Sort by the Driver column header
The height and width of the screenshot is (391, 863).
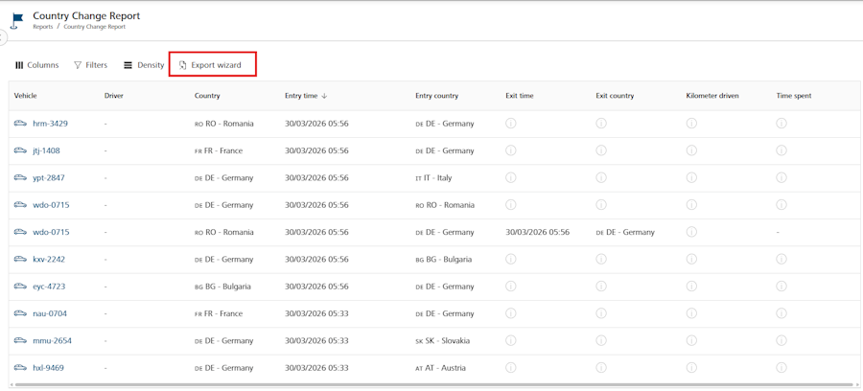pyautogui.click(x=114, y=96)
